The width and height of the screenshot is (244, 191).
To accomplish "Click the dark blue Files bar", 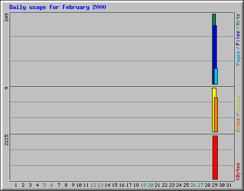I will (x=215, y=47).
